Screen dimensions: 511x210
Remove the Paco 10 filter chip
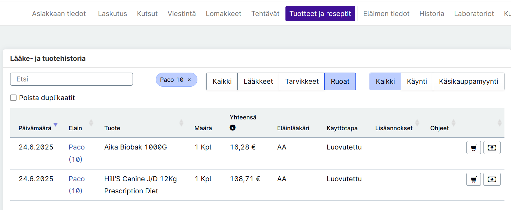[x=189, y=80]
